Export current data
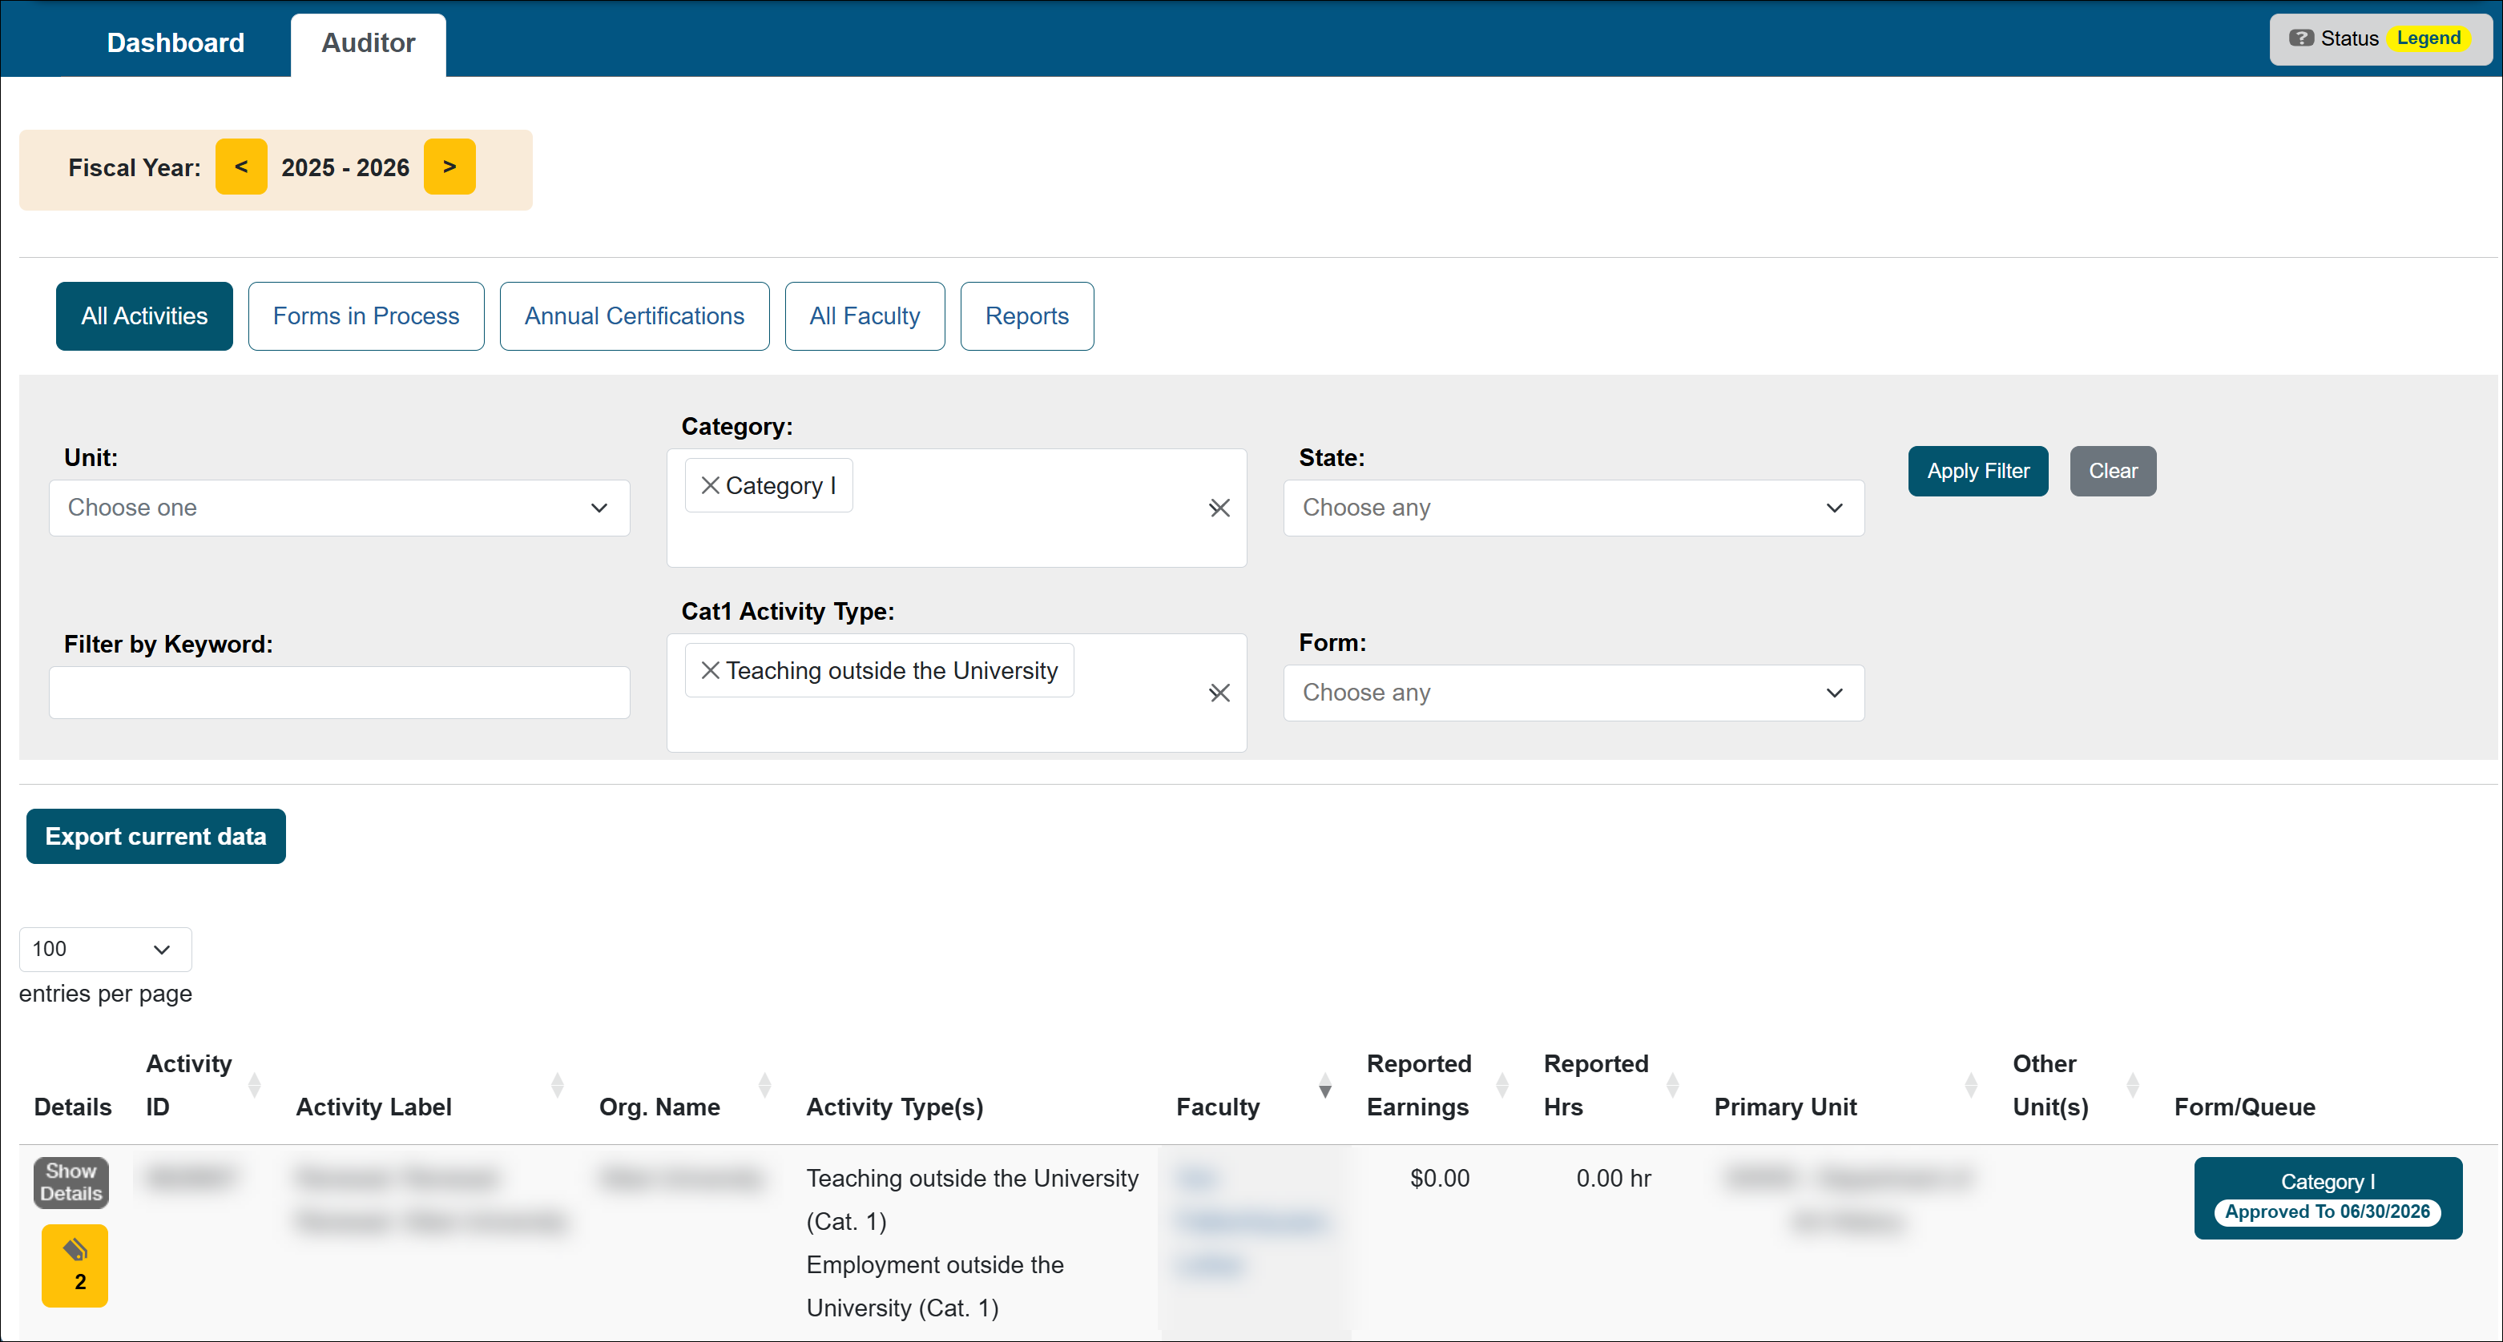The image size is (2503, 1342). [155, 836]
